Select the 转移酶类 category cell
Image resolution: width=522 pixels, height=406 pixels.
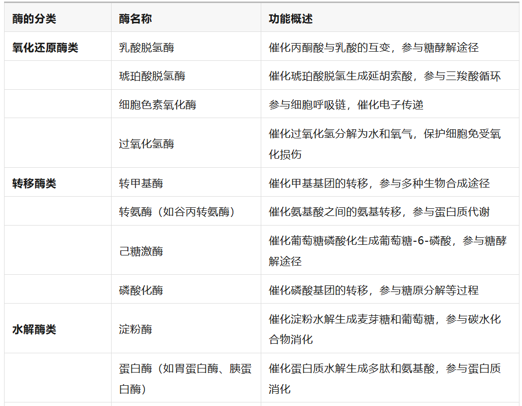pos(34,183)
